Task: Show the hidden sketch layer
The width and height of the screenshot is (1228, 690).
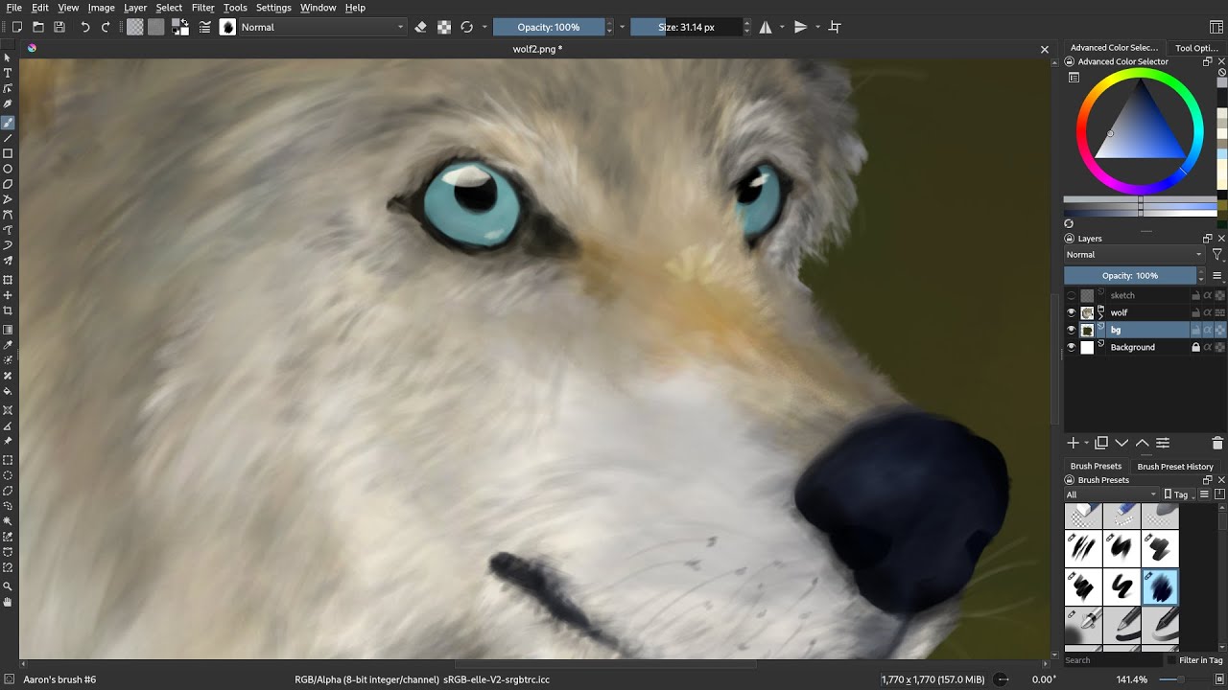Action: [1071, 295]
